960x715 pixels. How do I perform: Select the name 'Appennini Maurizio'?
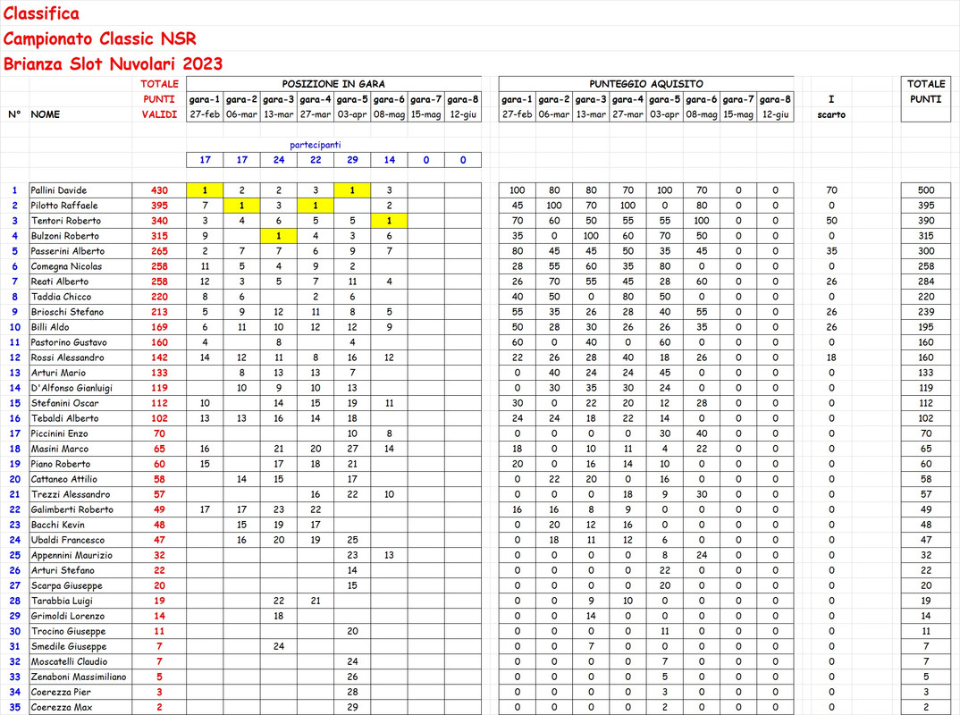72,555
